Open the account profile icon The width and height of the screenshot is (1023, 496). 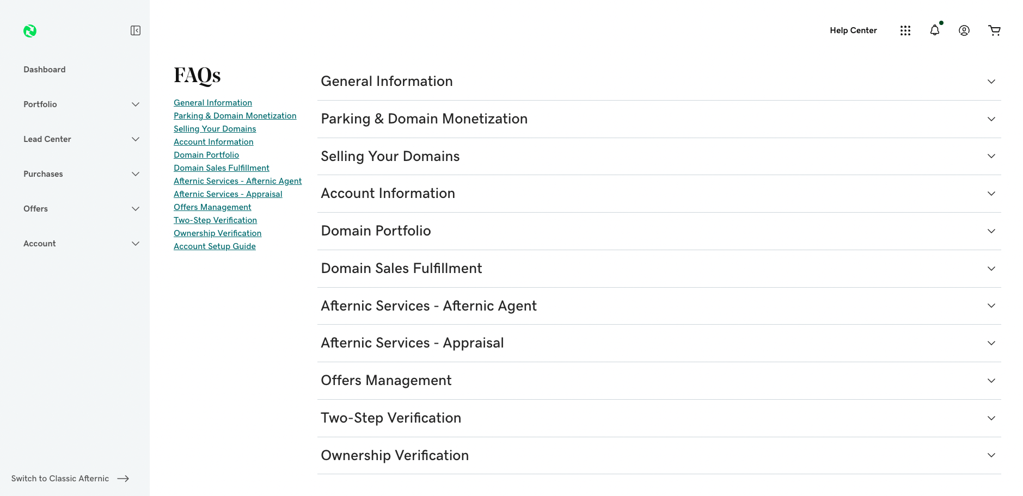pyautogui.click(x=964, y=30)
